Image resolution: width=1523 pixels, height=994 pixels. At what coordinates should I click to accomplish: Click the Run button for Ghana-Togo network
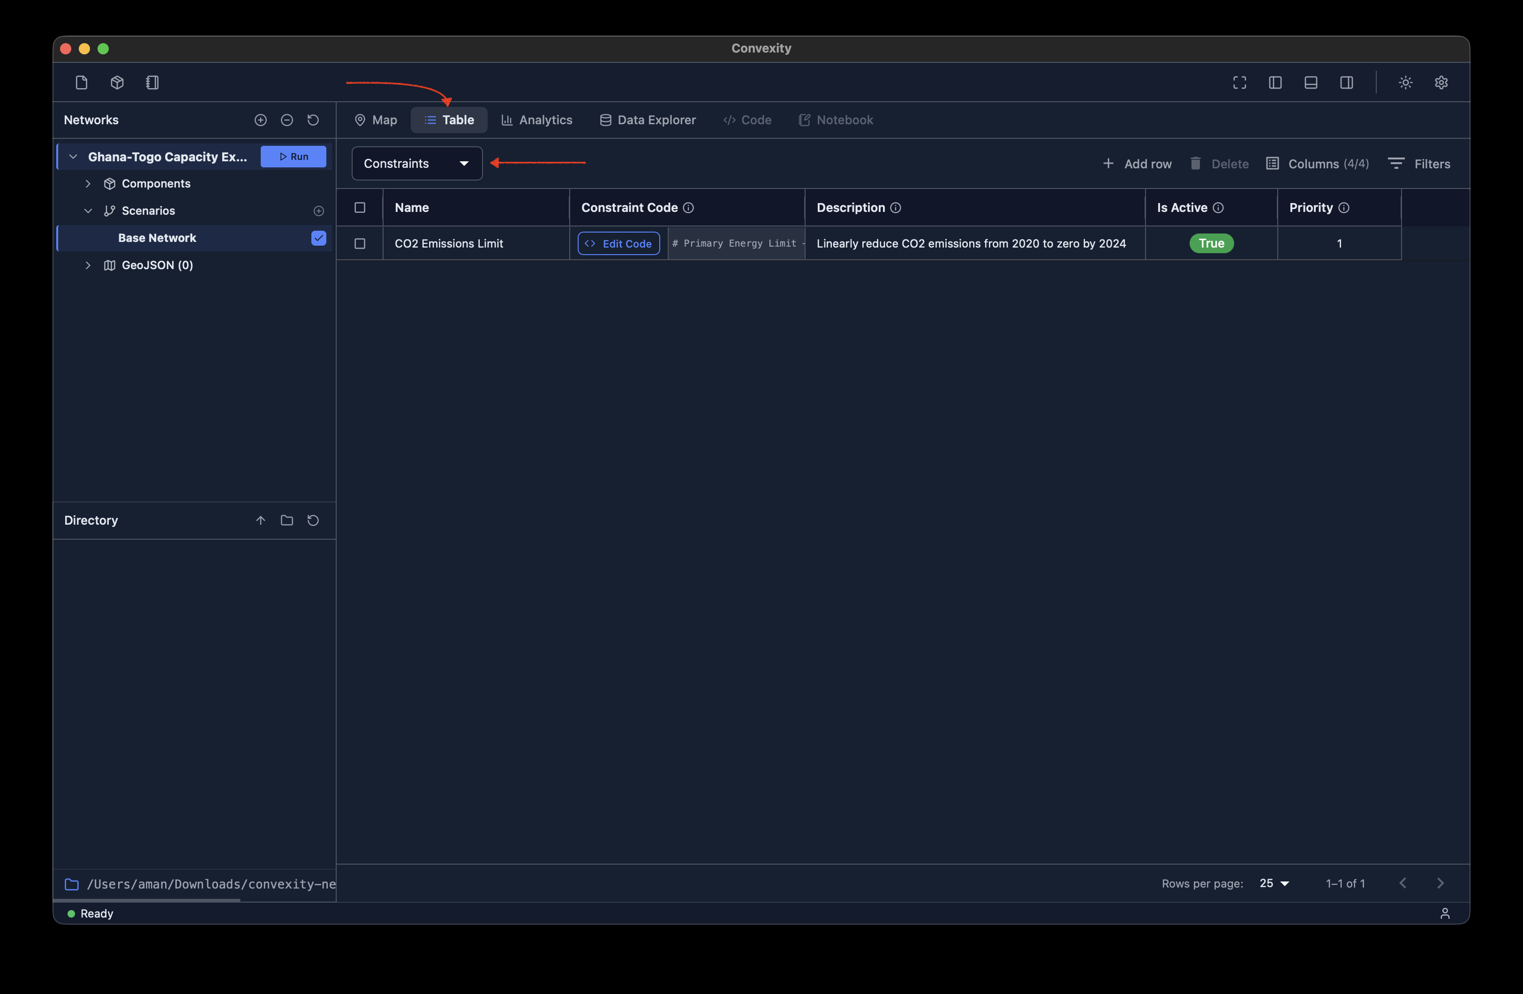(x=293, y=157)
